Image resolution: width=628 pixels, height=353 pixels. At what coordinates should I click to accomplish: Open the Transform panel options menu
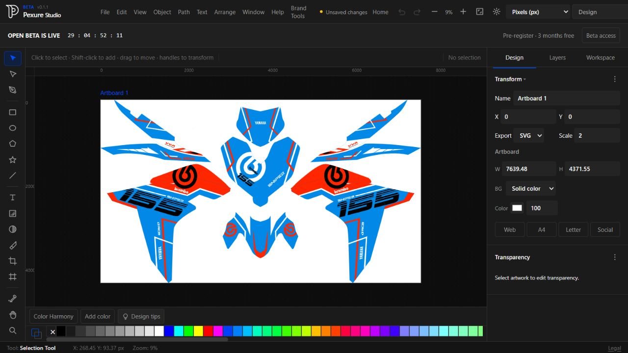(x=615, y=79)
